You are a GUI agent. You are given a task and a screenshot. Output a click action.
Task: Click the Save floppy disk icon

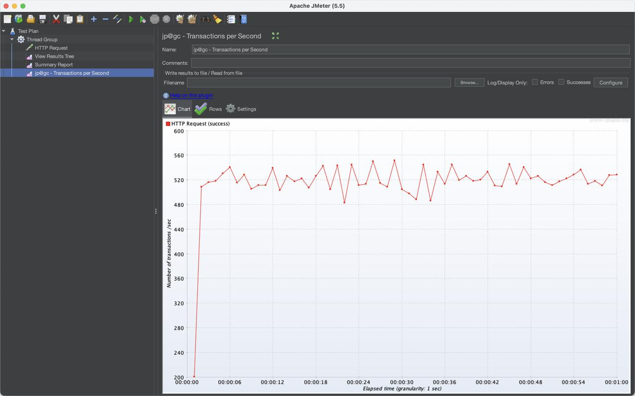coord(43,19)
